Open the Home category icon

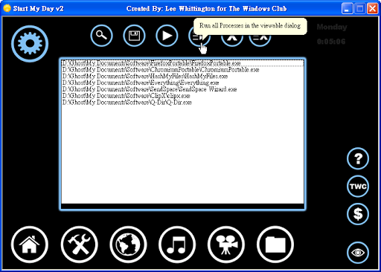click(30, 245)
